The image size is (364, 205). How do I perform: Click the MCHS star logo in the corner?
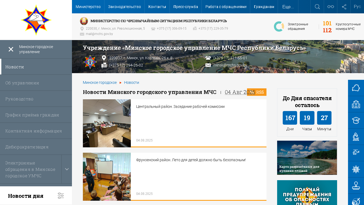[x=36, y=20]
